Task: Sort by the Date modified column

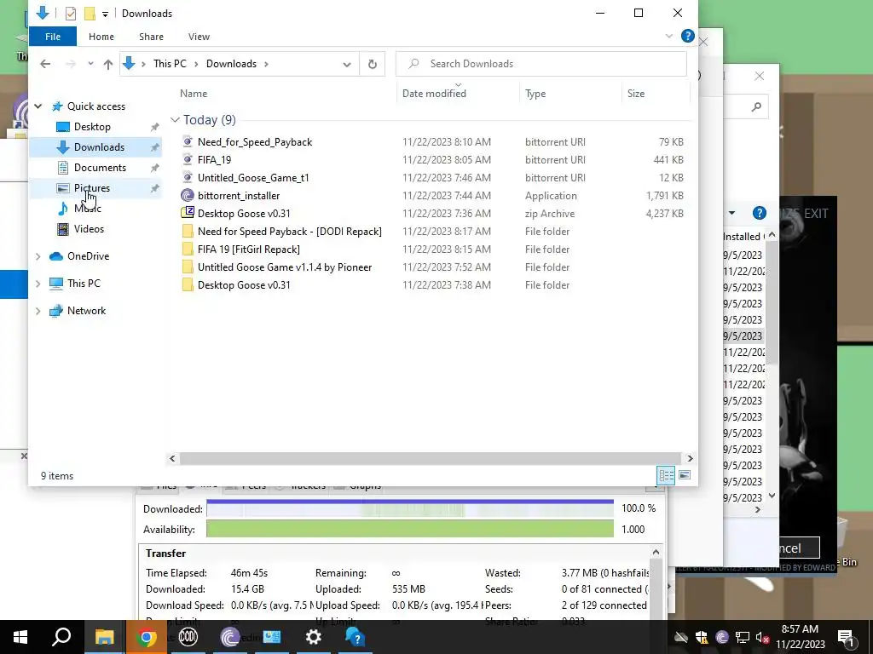Action: point(434,94)
